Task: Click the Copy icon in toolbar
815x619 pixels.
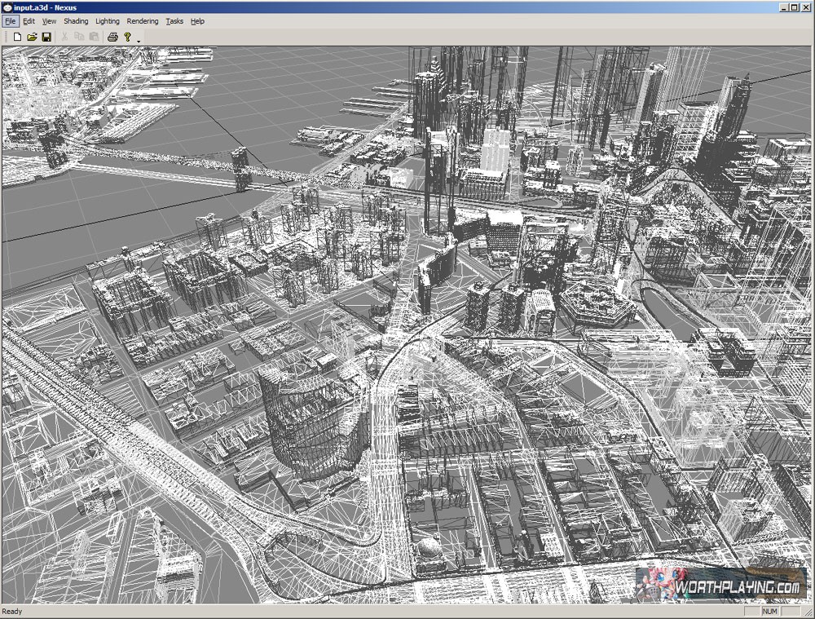Action: pos(79,37)
